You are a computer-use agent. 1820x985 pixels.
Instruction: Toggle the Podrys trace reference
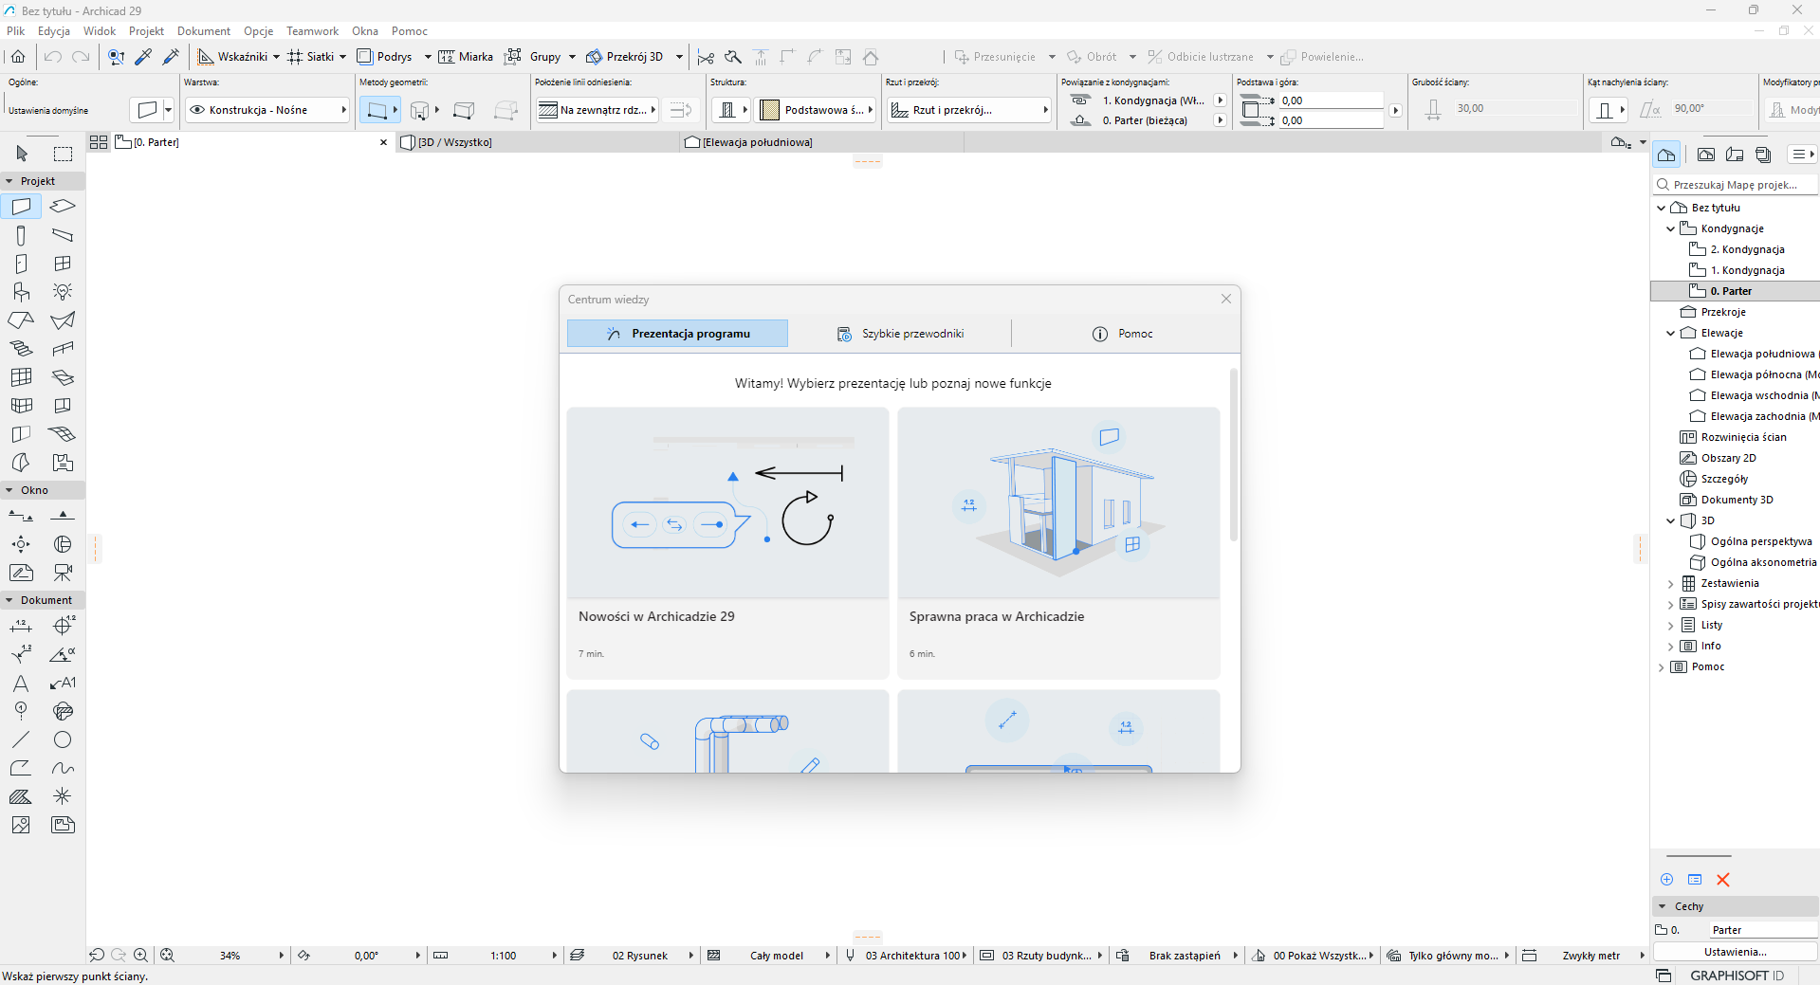tap(385, 57)
